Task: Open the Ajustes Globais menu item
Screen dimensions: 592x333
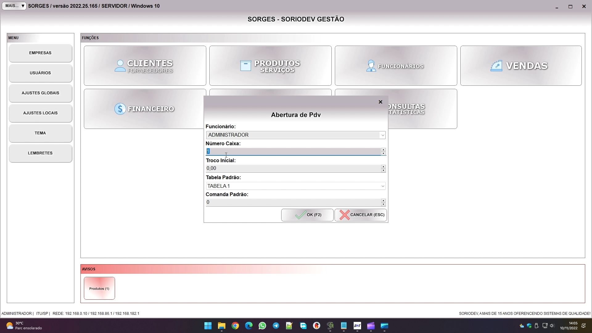Action: point(40,93)
